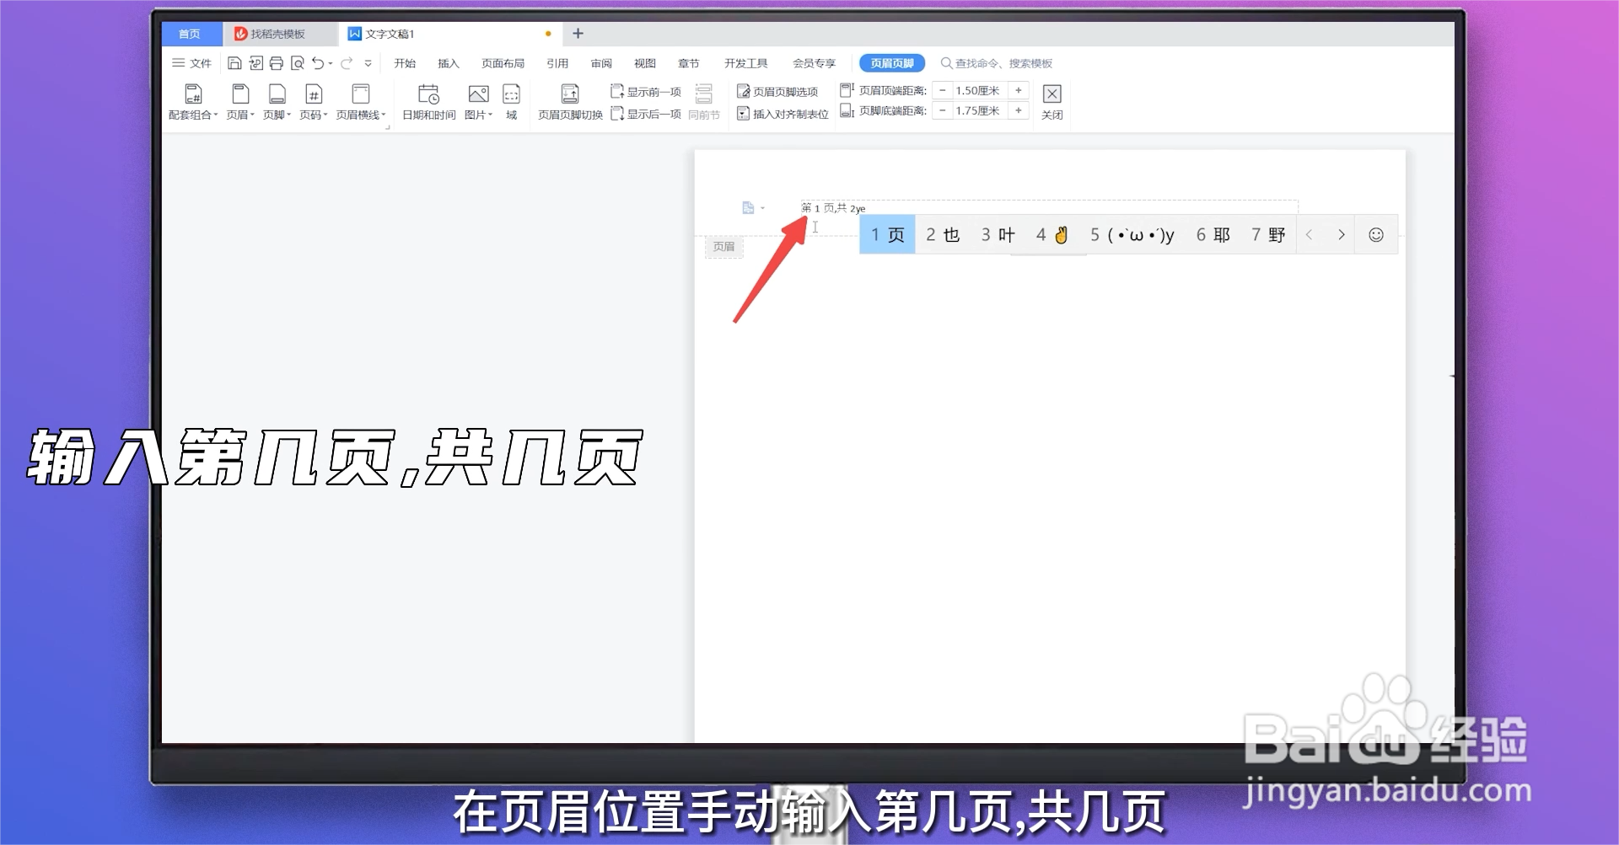The image size is (1619, 845).
Task: Switch to the 开发工具 ribbon tab
Action: point(745,63)
